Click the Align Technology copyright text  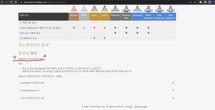[103, 107]
